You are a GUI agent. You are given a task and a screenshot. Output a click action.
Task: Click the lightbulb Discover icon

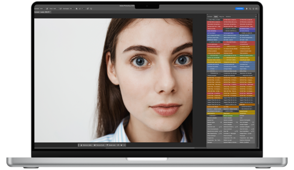[x=253, y=9]
